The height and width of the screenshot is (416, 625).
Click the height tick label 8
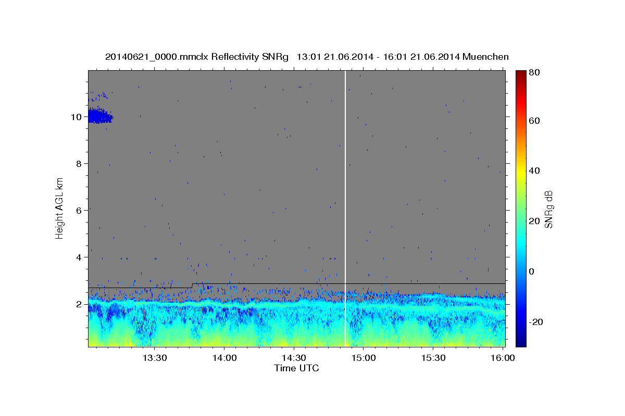[80, 163]
